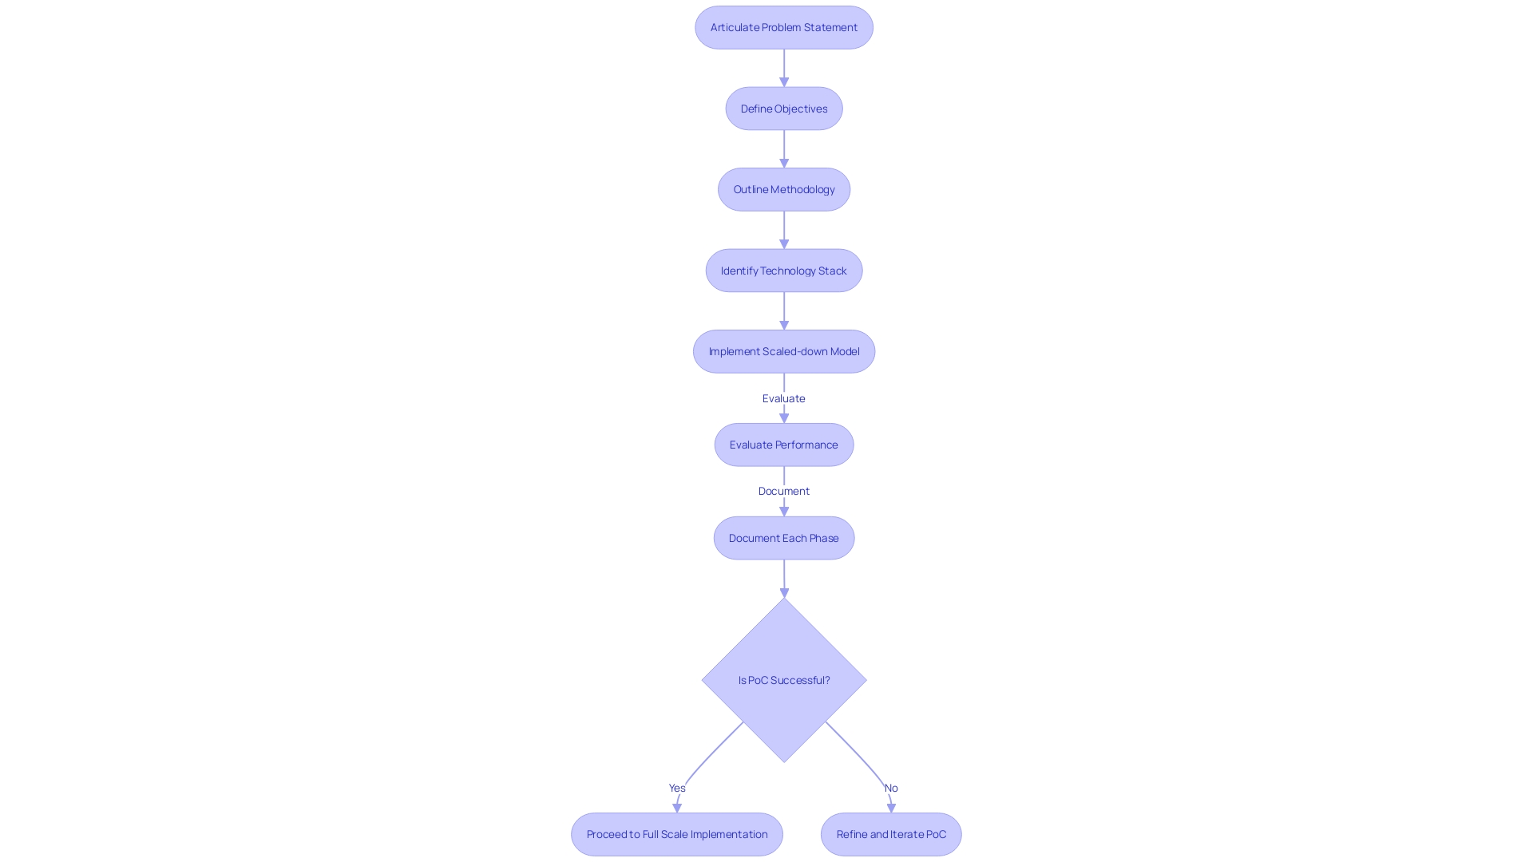
Task: Click the Implement Scaled-down Model node
Action: (783, 350)
